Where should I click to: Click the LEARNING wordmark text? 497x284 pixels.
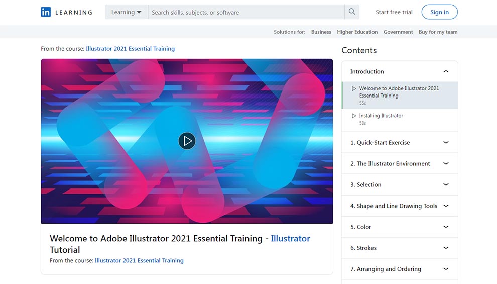pyautogui.click(x=73, y=13)
